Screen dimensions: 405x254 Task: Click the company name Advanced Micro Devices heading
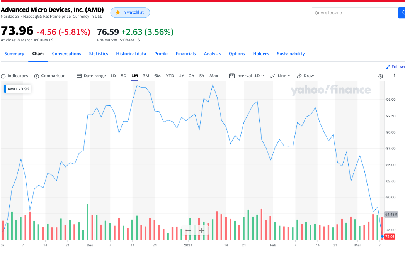(52, 10)
